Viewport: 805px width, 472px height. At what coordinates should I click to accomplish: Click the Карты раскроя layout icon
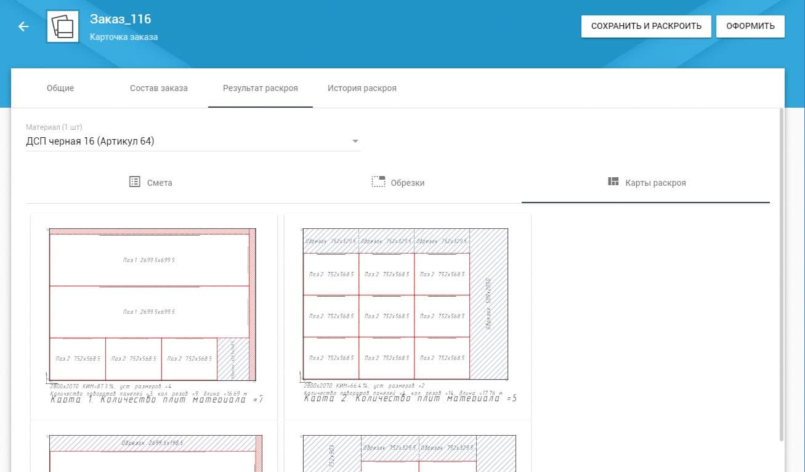coord(613,182)
